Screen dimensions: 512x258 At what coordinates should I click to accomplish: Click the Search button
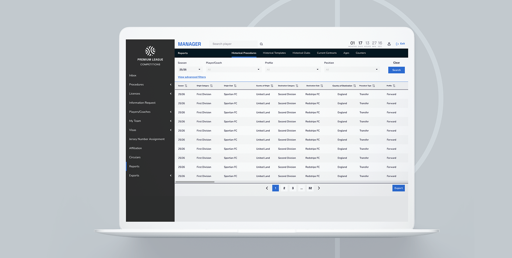tap(396, 70)
